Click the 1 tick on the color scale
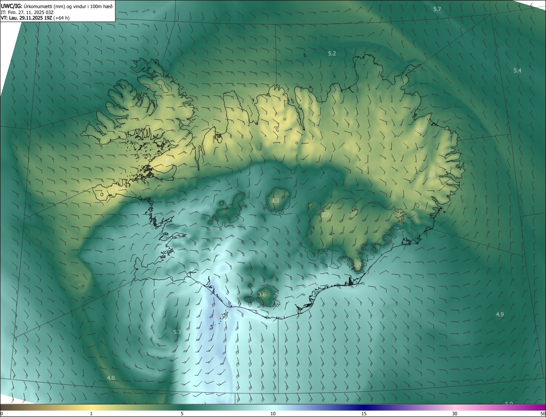The height and width of the screenshot is (417, 546). click(91, 414)
